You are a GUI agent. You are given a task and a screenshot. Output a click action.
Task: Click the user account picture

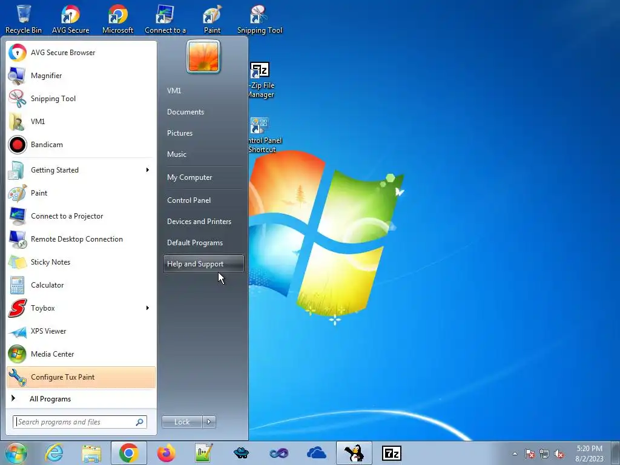pyautogui.click(x=203, y=56)
